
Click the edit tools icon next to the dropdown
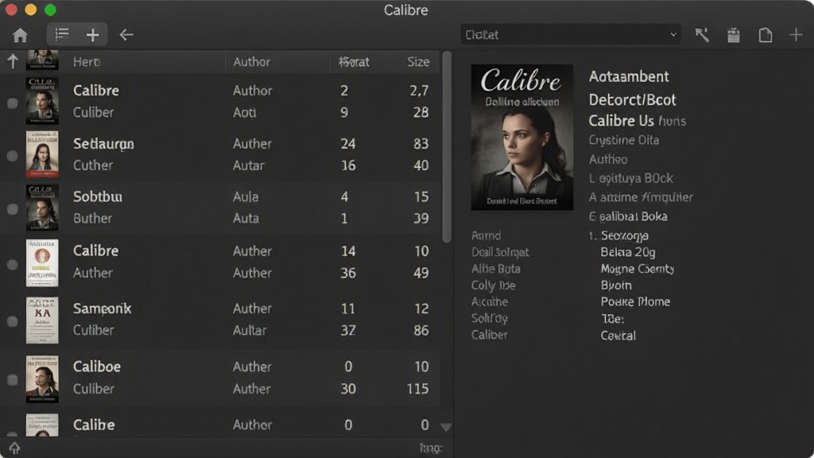[x=702, y=35]
